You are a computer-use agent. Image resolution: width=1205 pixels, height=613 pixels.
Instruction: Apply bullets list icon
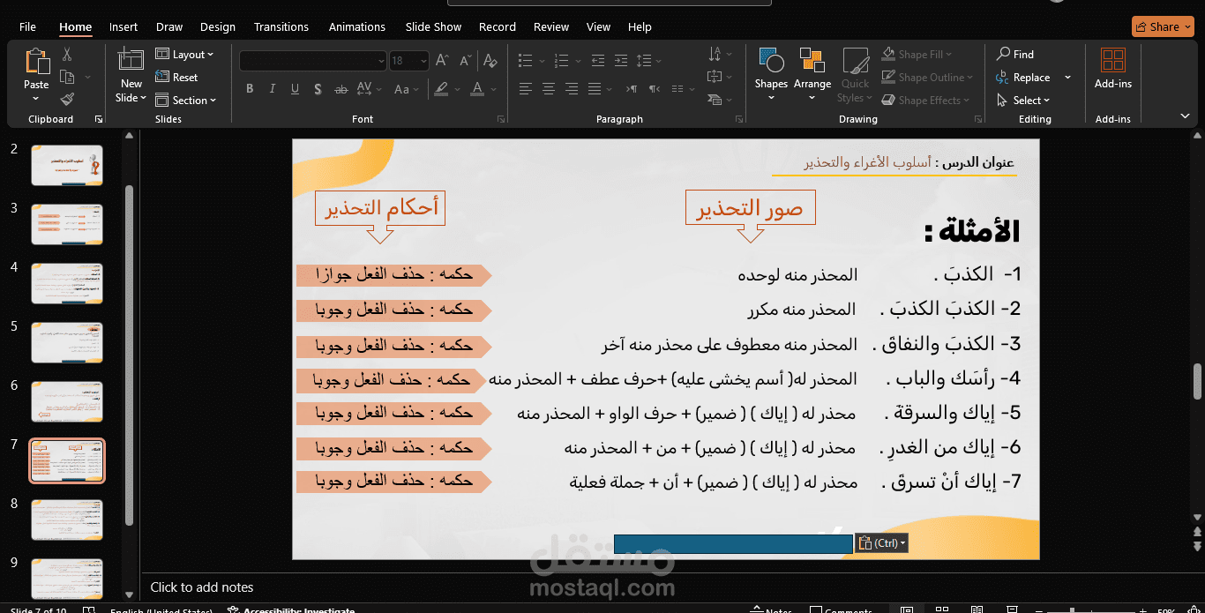[526, 61]
